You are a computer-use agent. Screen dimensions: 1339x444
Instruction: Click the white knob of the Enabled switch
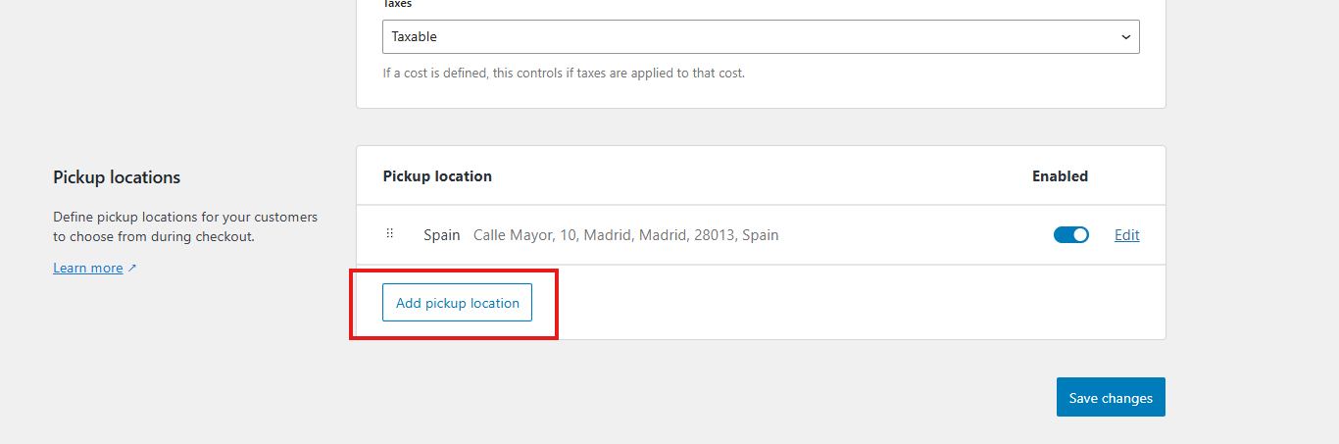point(1079,235)
